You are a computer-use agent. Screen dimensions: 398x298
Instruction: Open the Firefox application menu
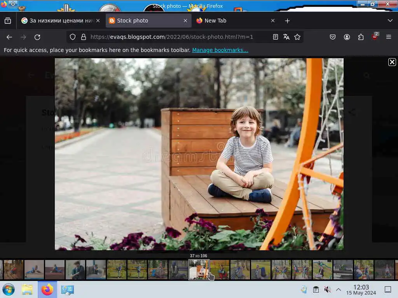point(389,37)
